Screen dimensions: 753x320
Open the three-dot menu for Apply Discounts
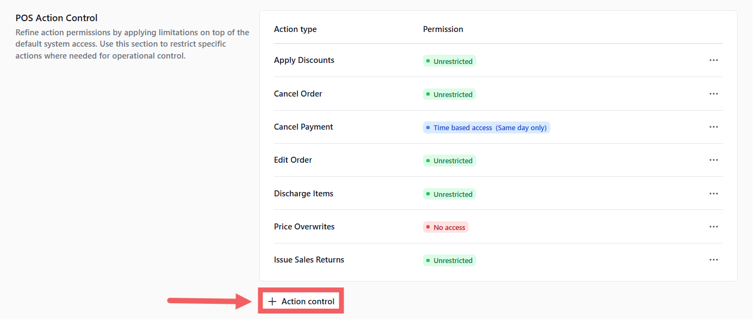[x=713, y=60]
